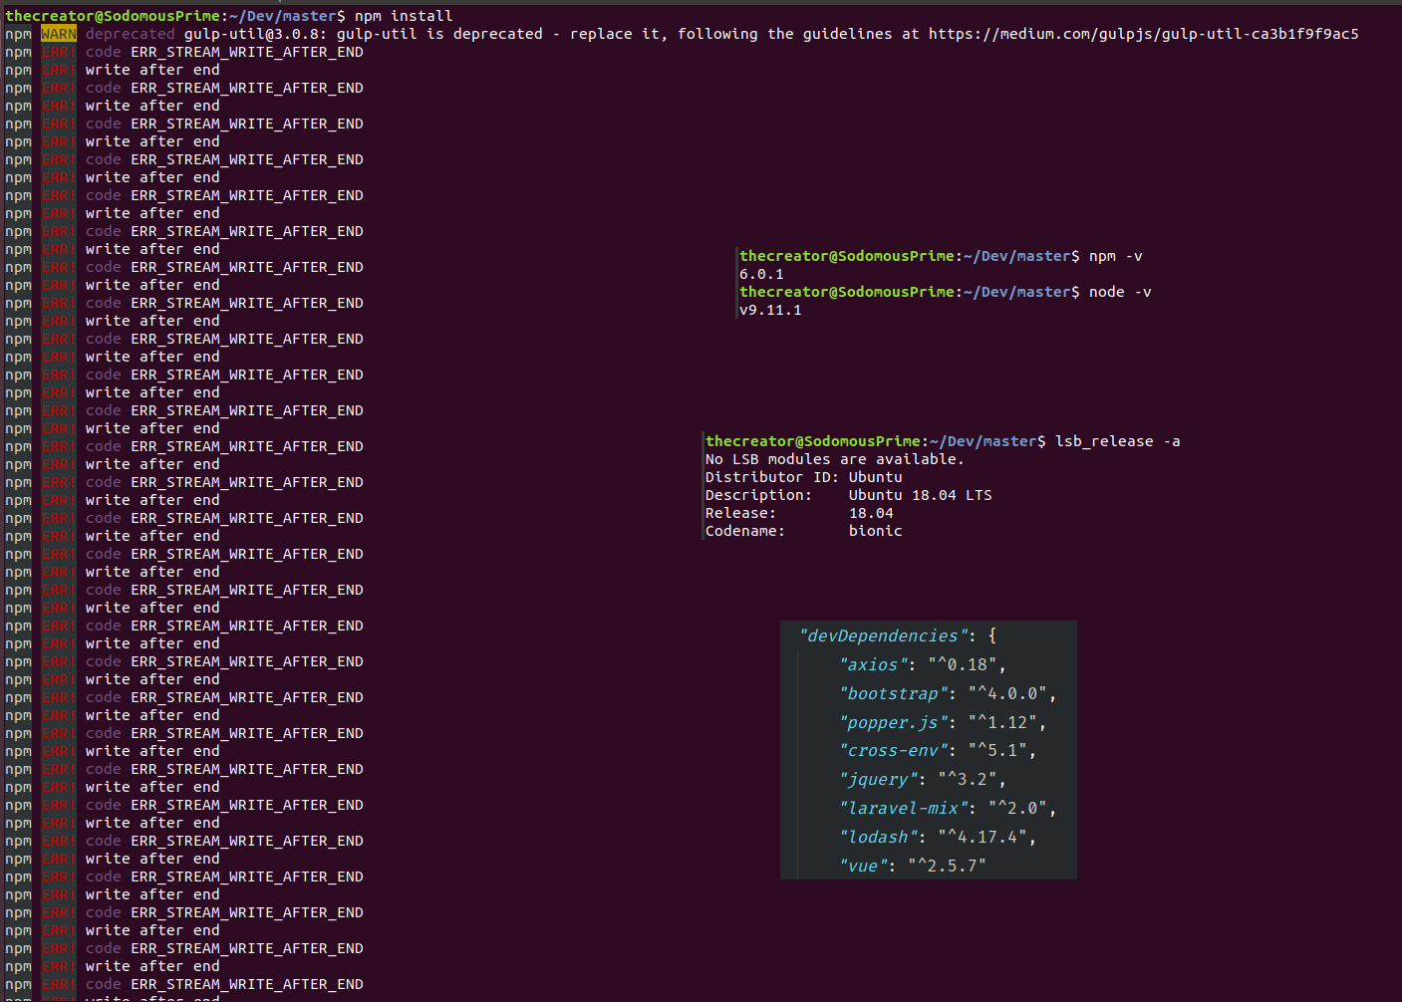
Task: Click the lsb_release -a command
Action: [1118, 440]
